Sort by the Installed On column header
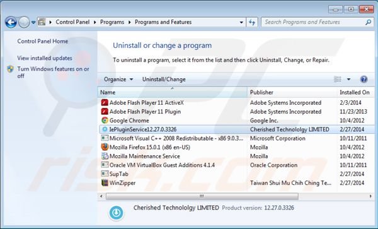Viewport: 378px width, 229px height. tap(356, 93)
